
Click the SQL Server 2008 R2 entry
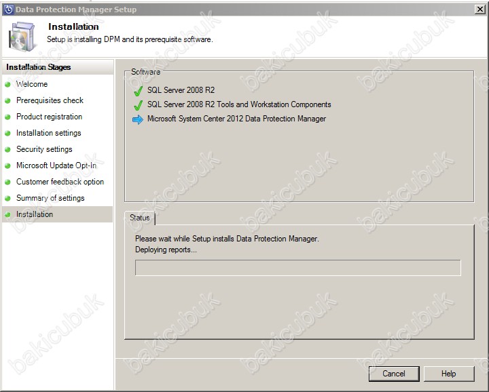coord(181,90)
